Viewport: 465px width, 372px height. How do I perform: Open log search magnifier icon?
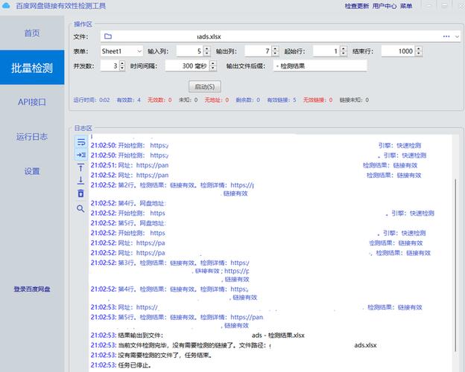[x=80, y=208]
